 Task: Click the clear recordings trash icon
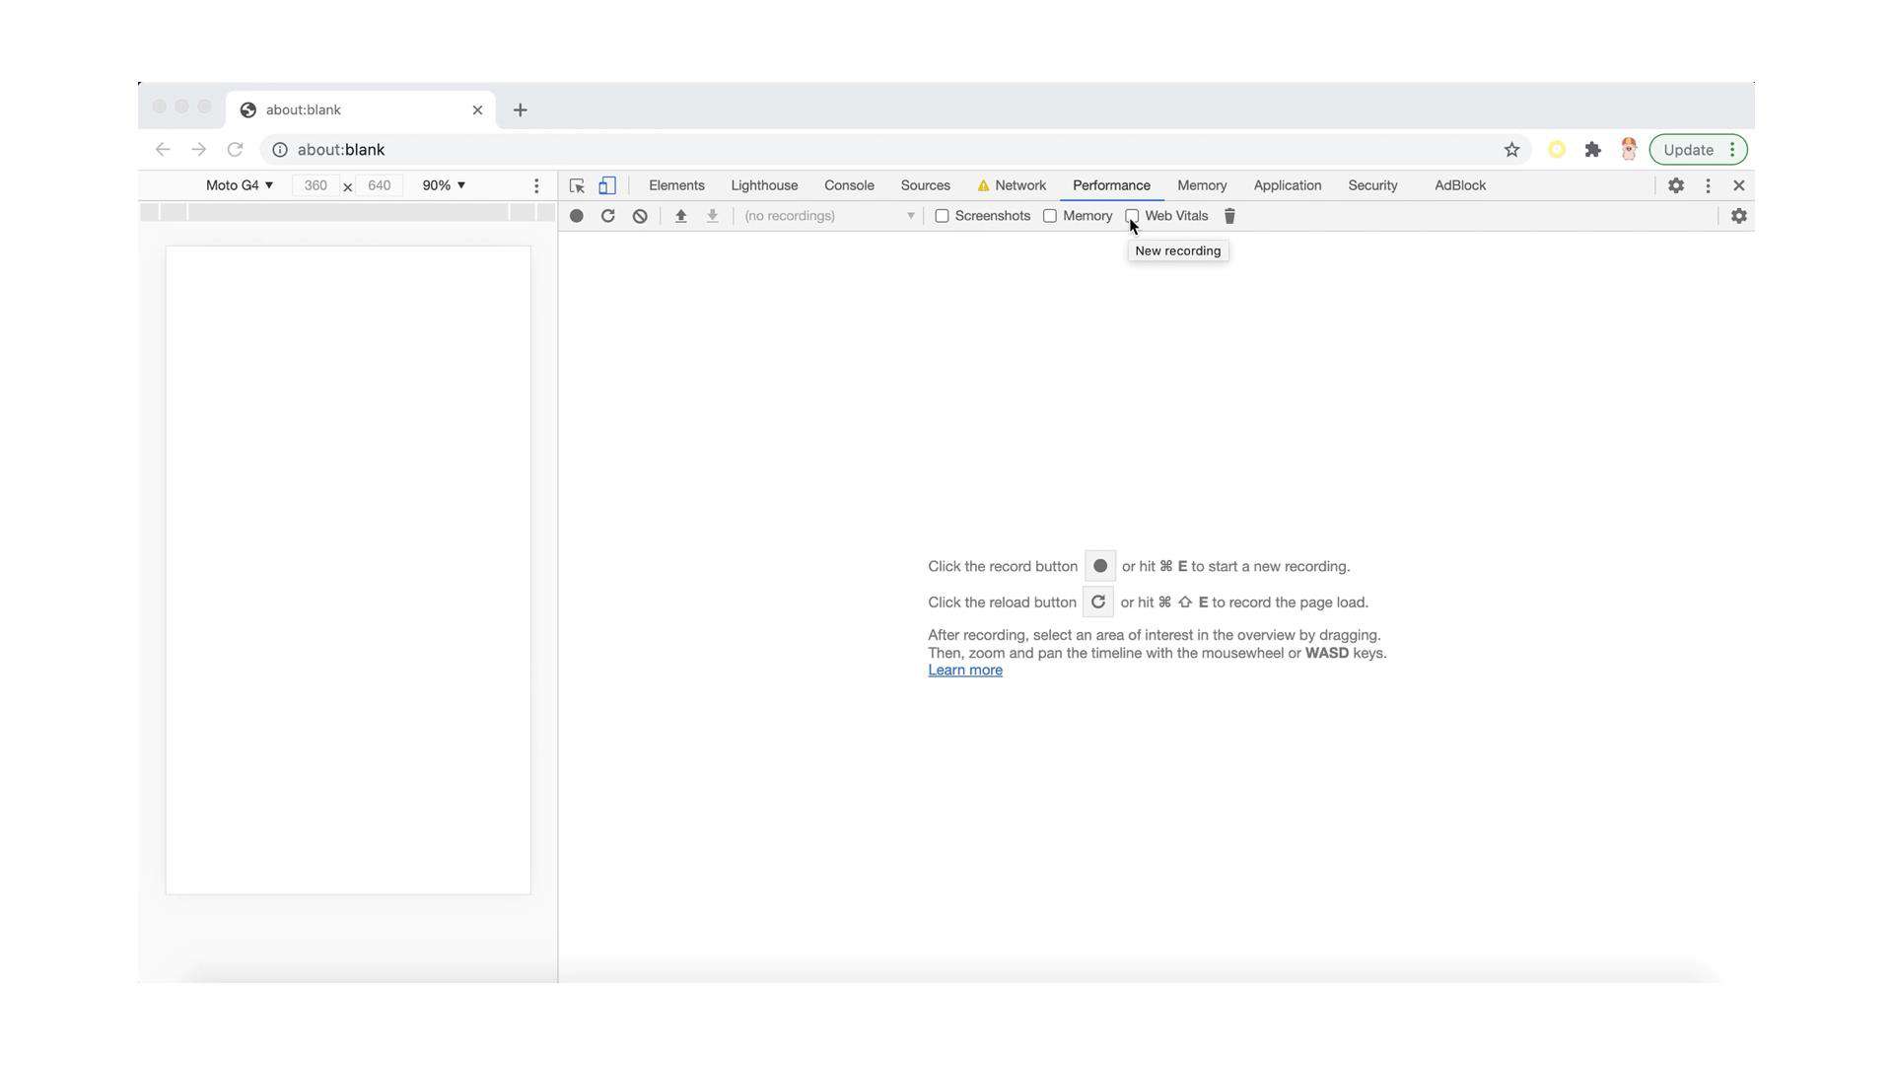[x=1229, y=216]
